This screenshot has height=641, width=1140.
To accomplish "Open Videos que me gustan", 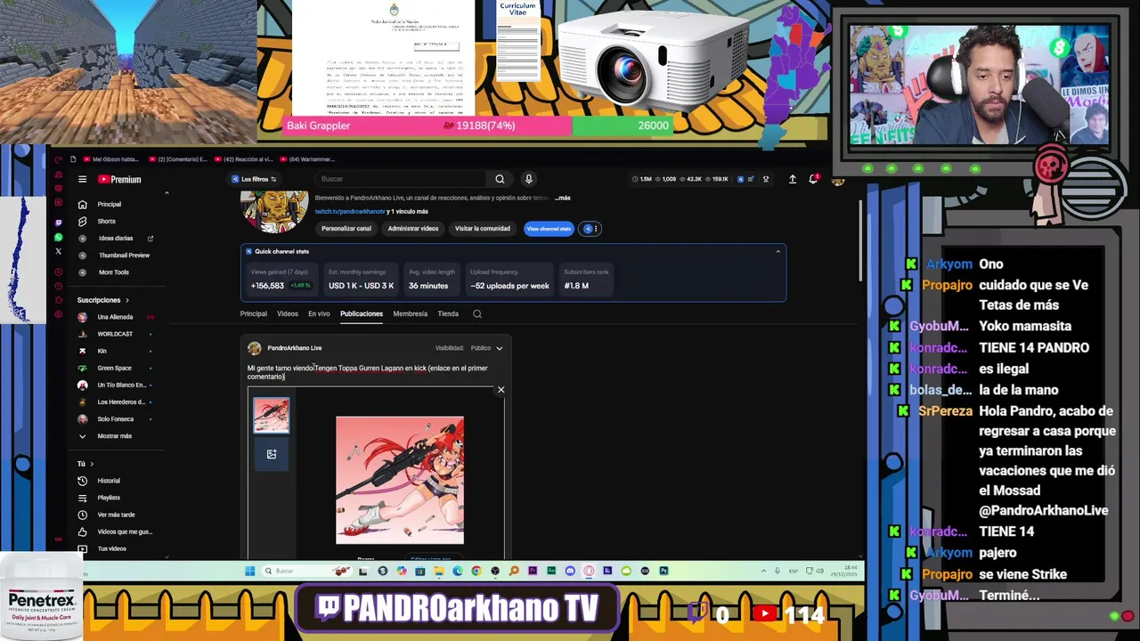I will tap(125, 531).
